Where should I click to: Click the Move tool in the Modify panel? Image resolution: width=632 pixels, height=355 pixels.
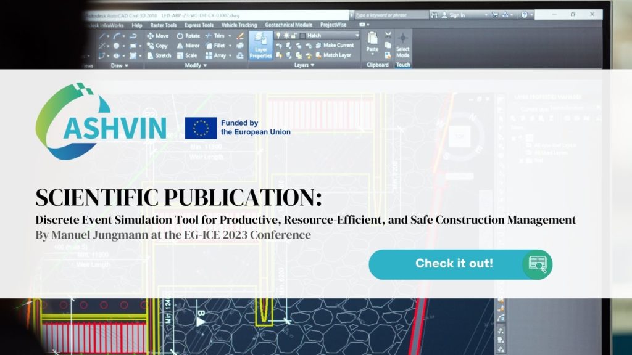click(158, 36)
